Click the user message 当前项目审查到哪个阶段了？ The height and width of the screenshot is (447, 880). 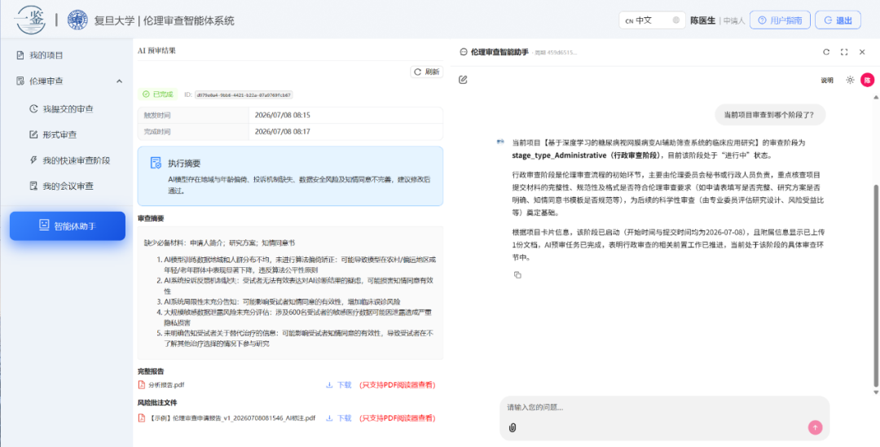(770, 115)
